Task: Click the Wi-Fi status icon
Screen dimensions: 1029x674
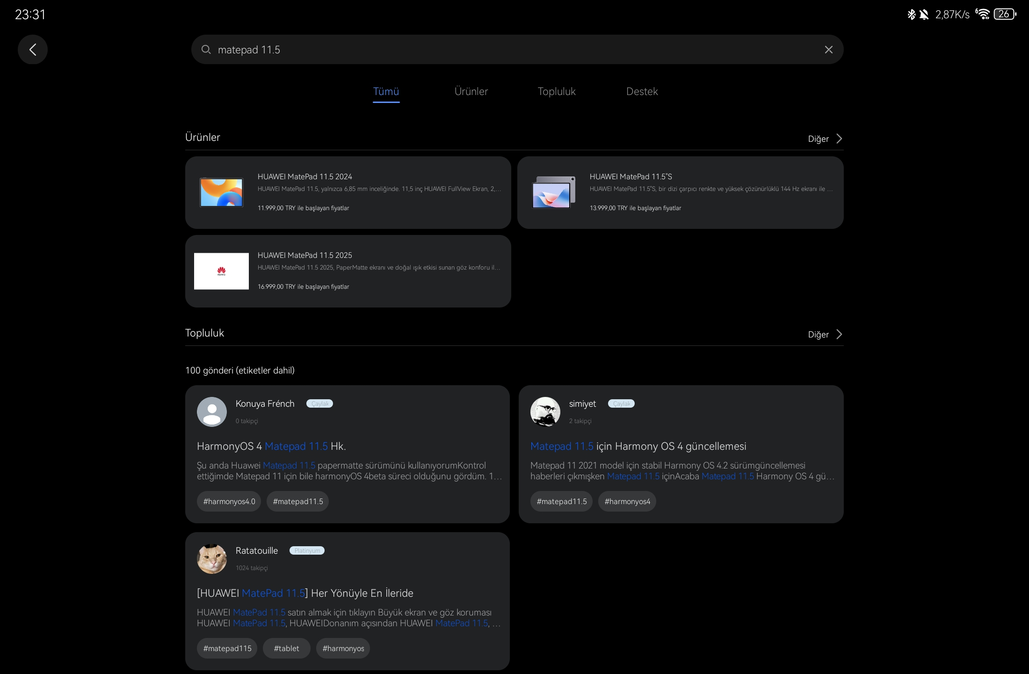Action: (x=982, y=14)
